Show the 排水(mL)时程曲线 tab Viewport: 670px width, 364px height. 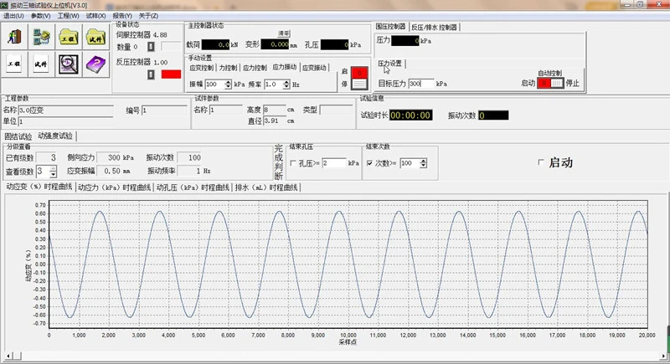(266, 187)
